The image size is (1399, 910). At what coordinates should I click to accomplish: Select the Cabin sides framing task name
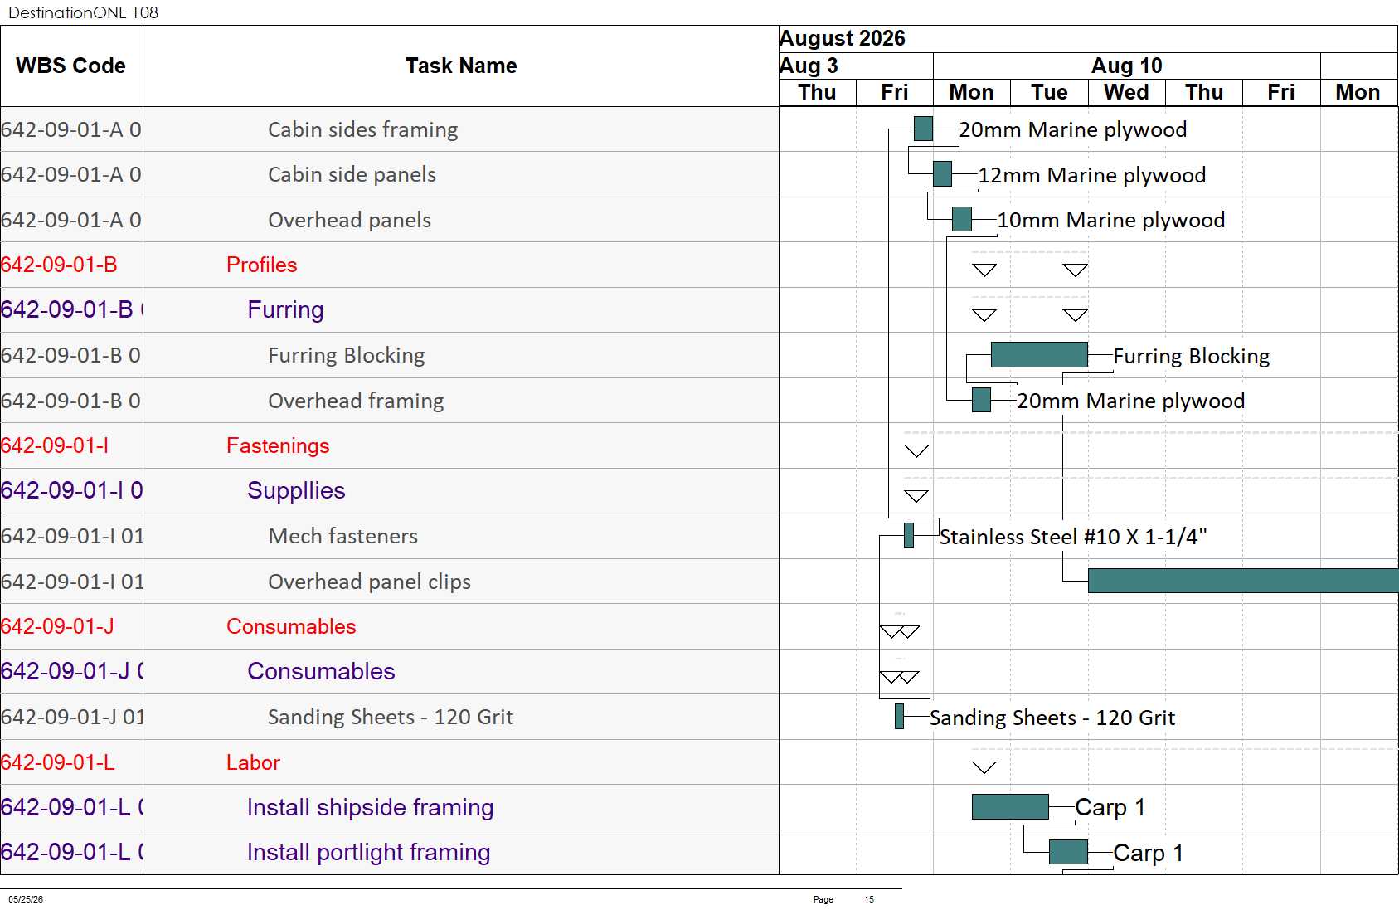pos(362,129)
